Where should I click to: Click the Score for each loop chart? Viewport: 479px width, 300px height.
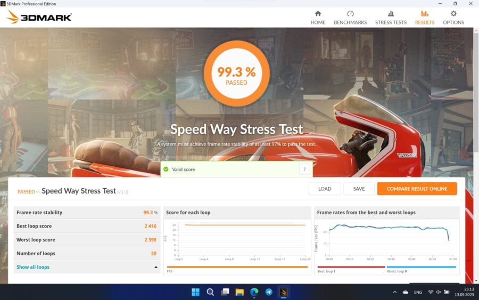(237, 241)
